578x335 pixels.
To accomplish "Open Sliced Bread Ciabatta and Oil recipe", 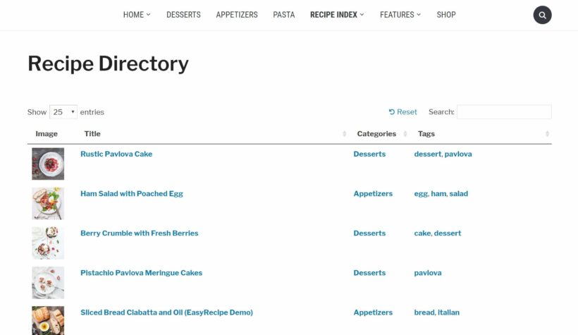I will click(x=166, y=312).
